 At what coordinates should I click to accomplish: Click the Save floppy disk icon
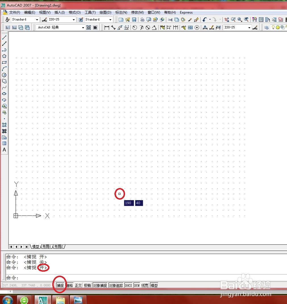[x=134, y=20]
